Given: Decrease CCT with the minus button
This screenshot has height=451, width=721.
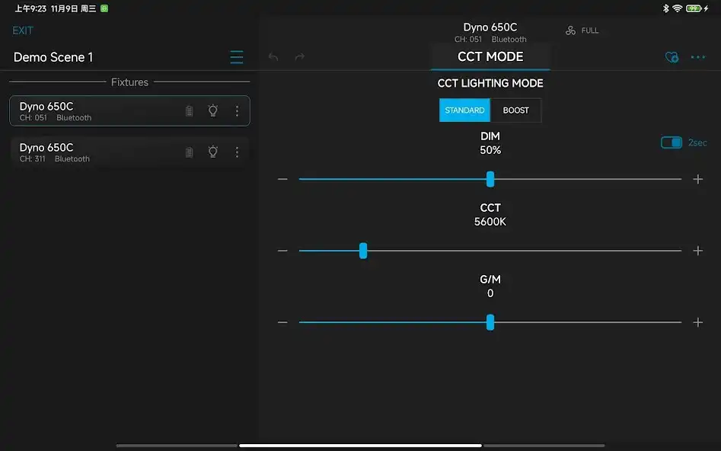Looking at the screenshot, I should coord(282,251).
